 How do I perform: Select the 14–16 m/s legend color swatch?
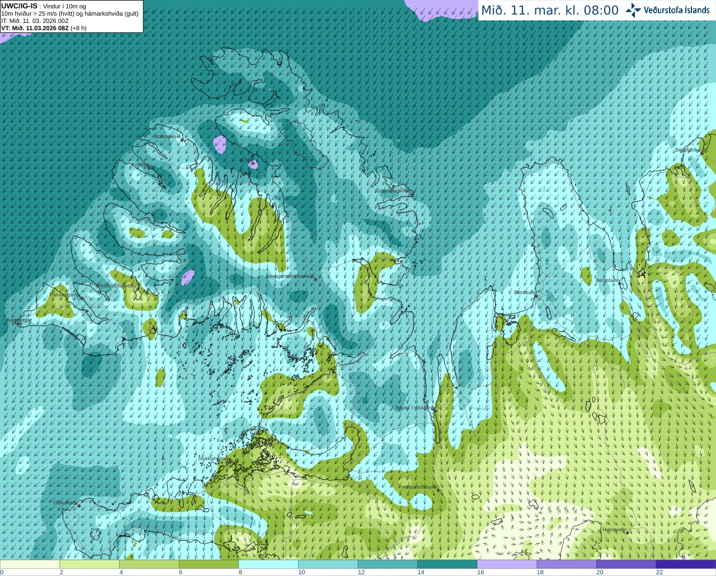click(x=447, y=564)
